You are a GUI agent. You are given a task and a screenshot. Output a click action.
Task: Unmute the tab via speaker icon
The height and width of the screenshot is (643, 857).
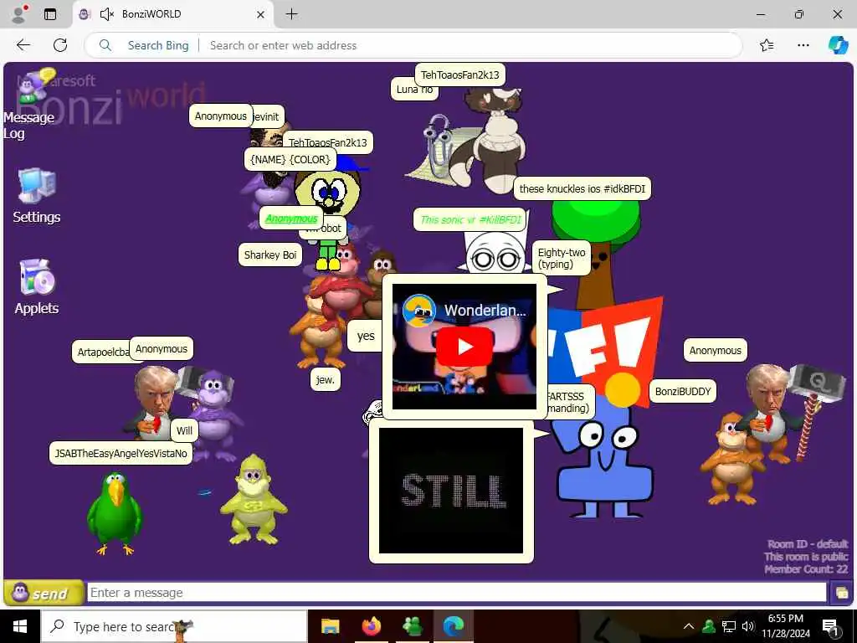point(107,14)
